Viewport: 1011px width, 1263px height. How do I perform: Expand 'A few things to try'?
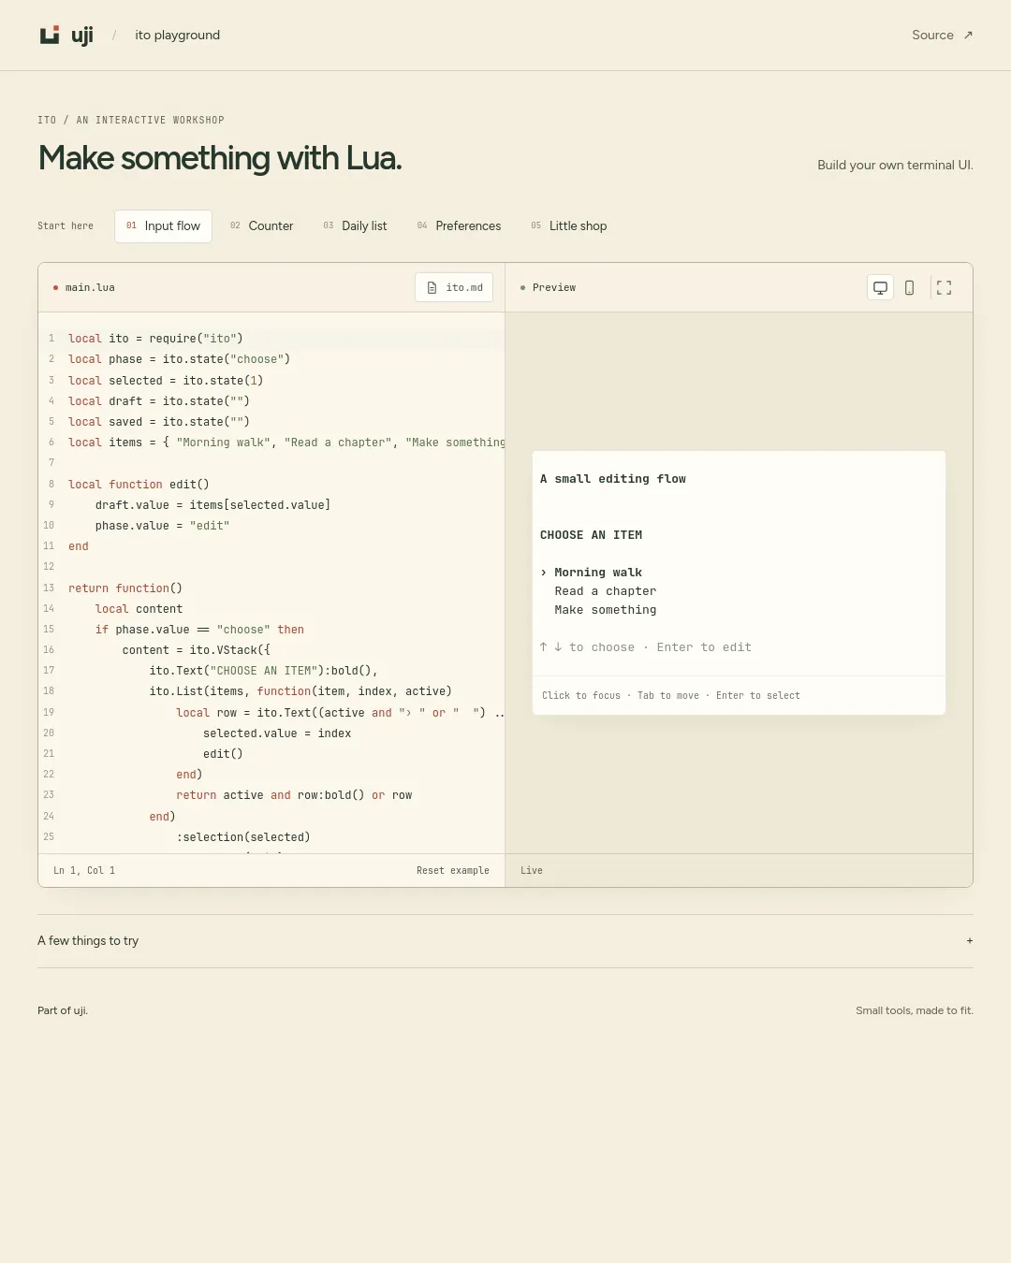[505, 941]
